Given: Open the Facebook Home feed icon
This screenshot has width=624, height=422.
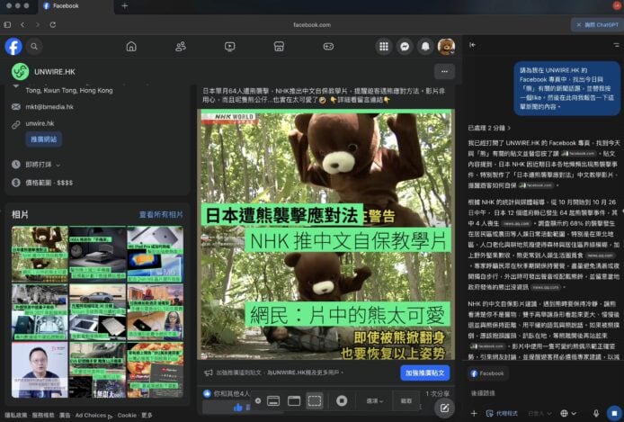Looking at the screenshot, I should point(131,46).
